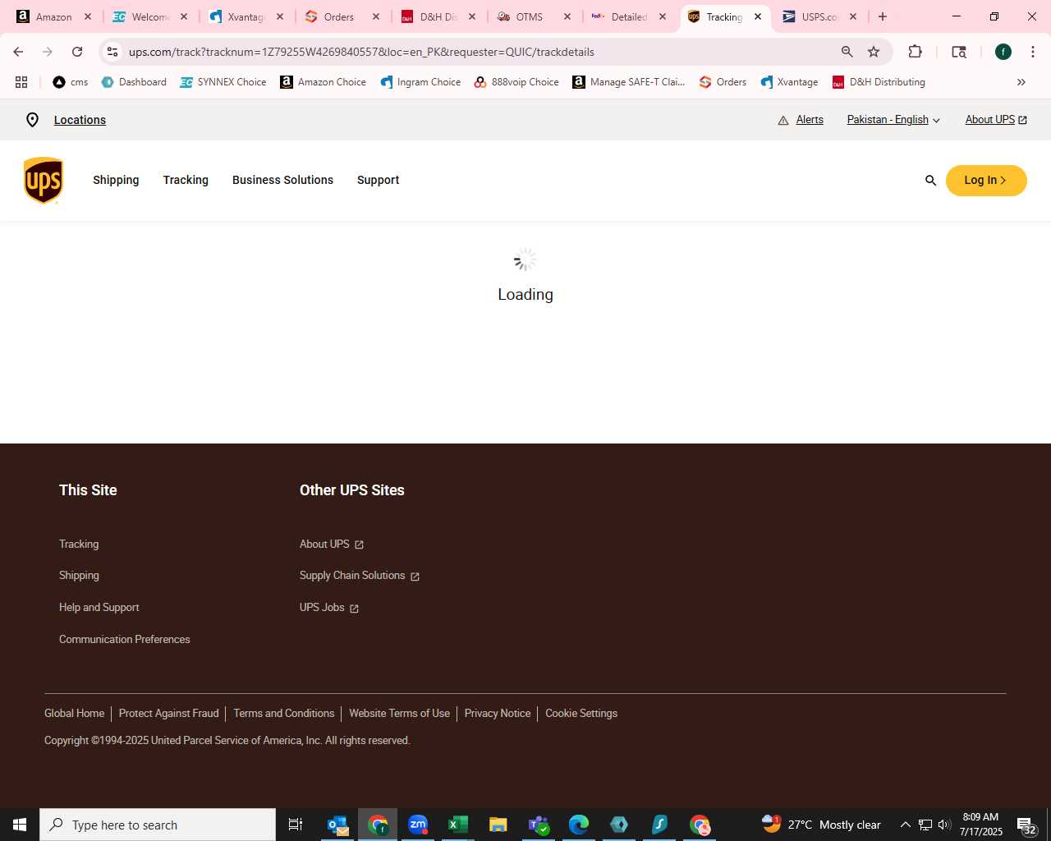
Task: Close the Tracking browser tab
Action: point(758,16)
